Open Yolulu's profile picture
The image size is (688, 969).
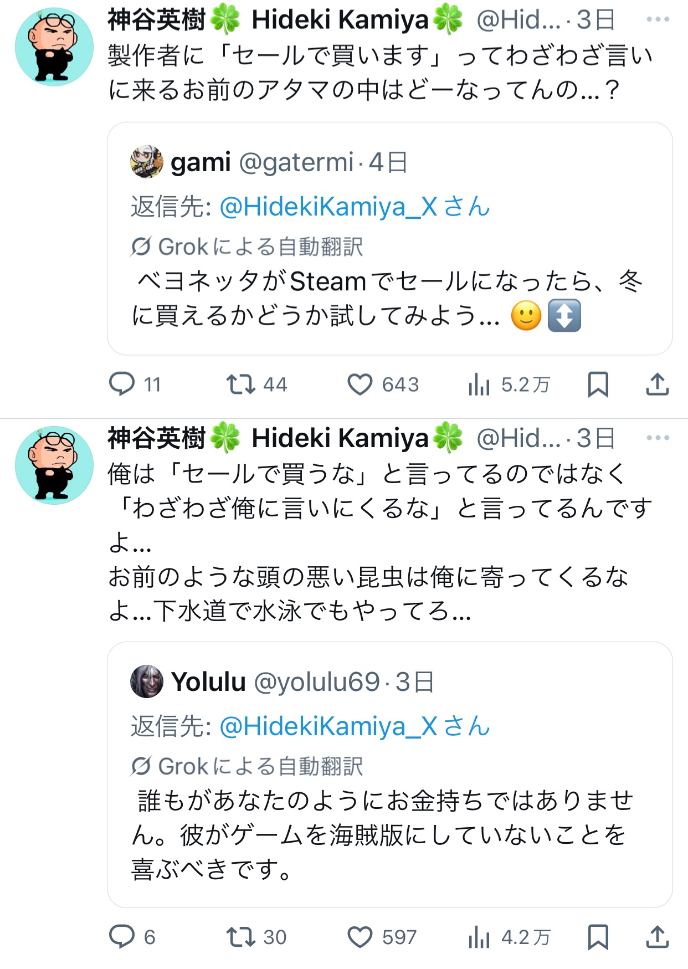[147, 681]
